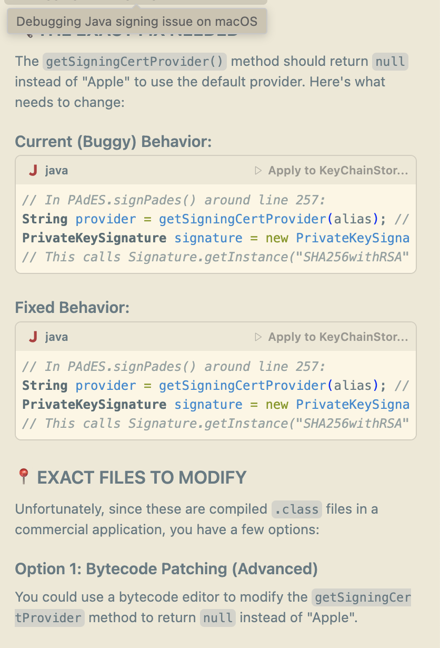Click the "java" language label in the Buggy code block
Image resolution: width=440 pixels, height=648 pixels.
click(x=56, y=171)
